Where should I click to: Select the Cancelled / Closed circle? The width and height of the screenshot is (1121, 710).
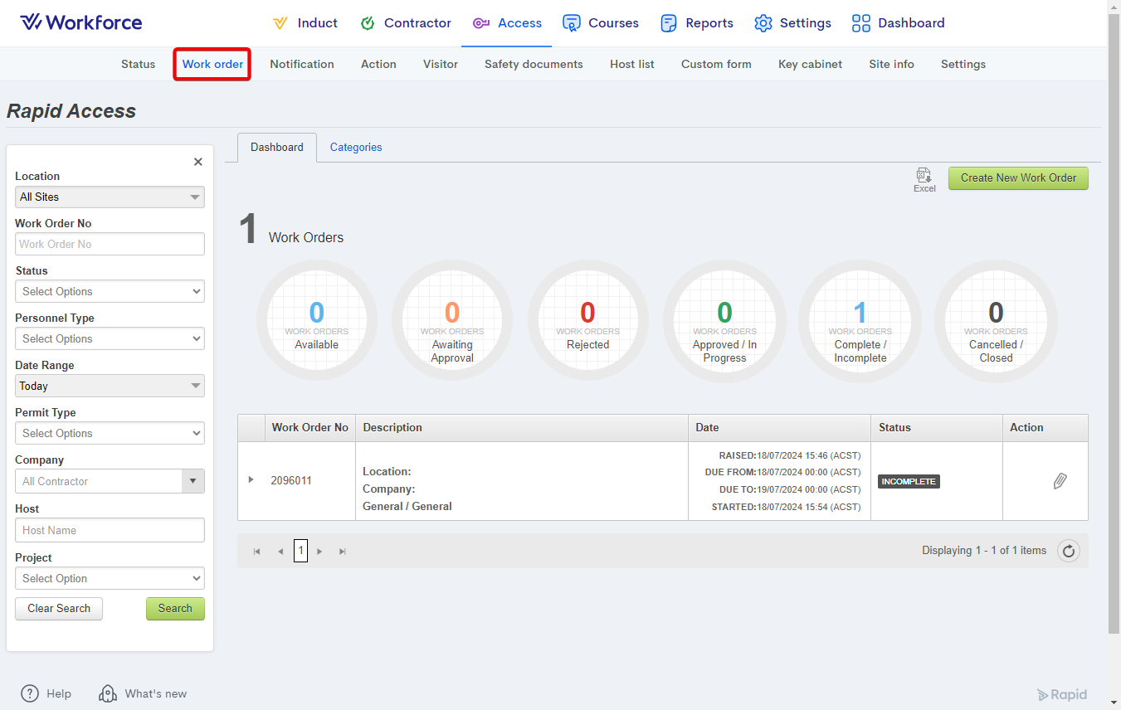tap(996, 320)
